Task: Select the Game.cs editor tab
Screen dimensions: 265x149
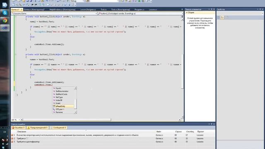Action: pos(15,10)
